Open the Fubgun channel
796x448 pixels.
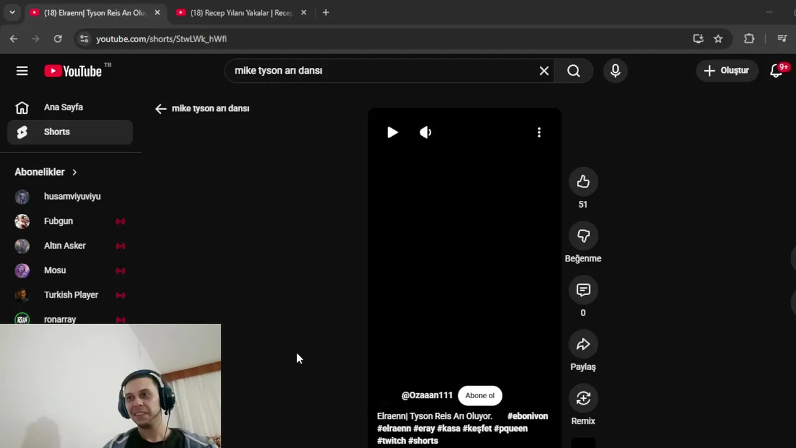pos(70,221)
